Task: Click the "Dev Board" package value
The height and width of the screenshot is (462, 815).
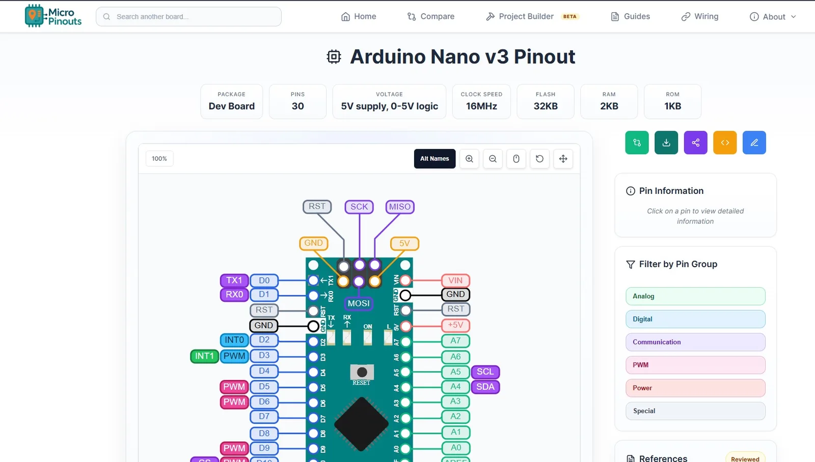Action: coord(232,106)
